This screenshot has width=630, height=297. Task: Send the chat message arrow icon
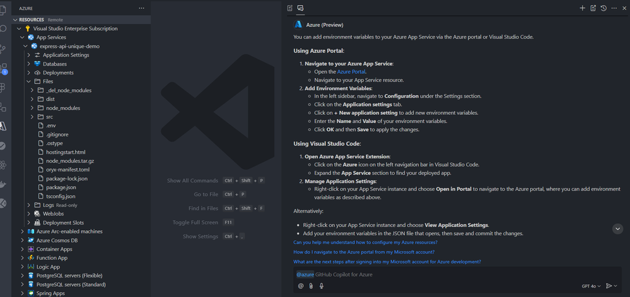tap(609, 286)
